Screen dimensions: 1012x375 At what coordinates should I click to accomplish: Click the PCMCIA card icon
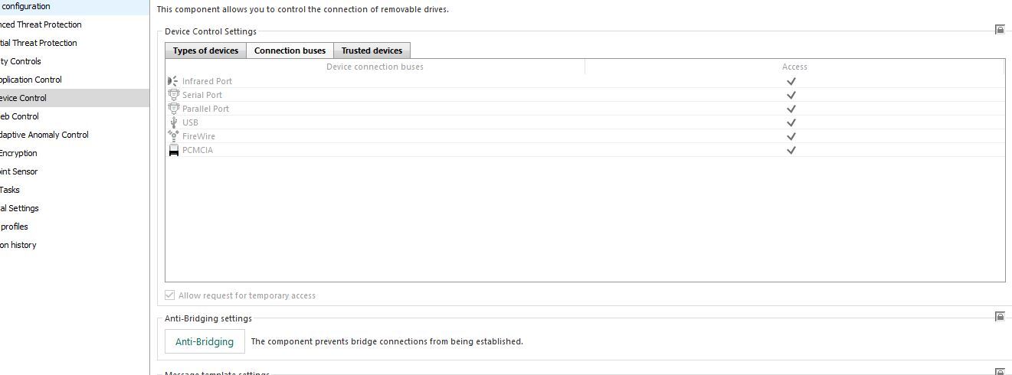(174, 150)
